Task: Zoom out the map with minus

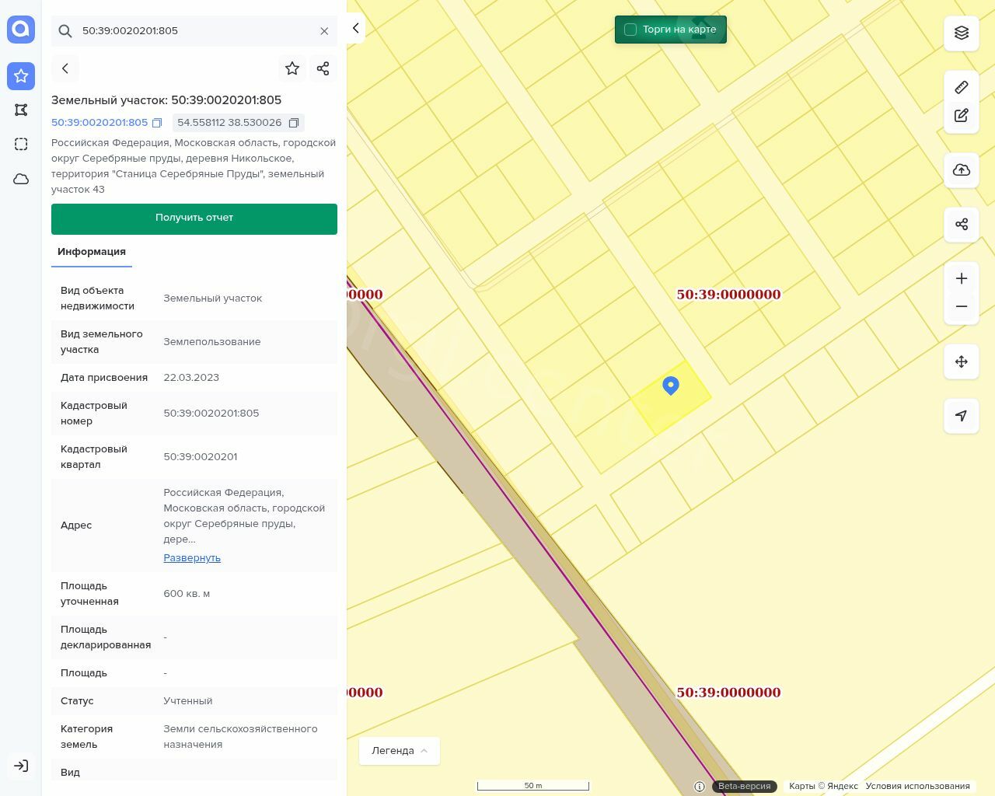Action: point(962,306)
